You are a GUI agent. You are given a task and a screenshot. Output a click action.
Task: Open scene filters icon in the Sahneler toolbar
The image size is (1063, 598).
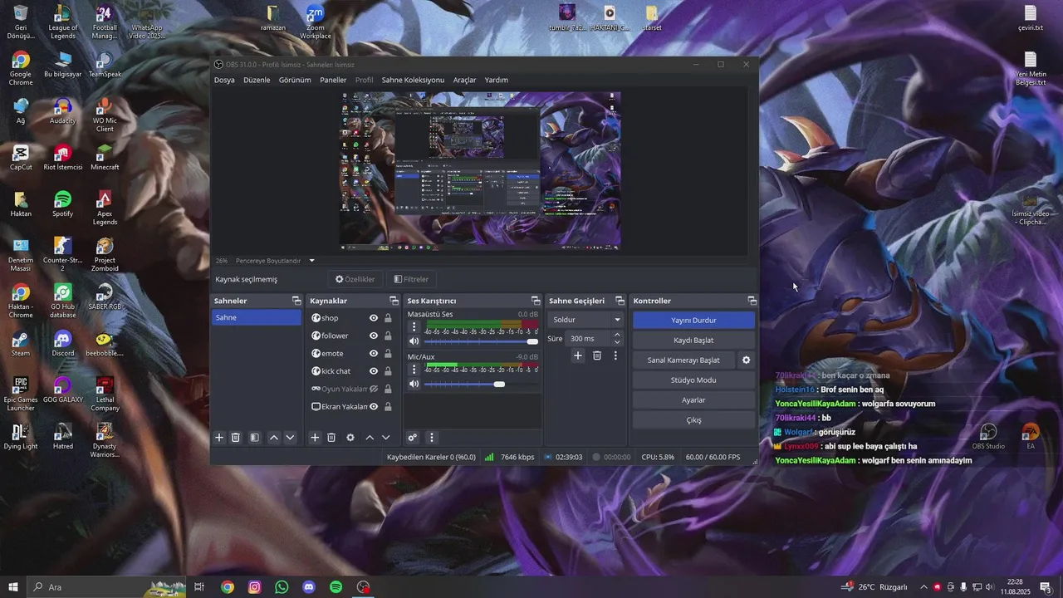(x=255, y=438)
